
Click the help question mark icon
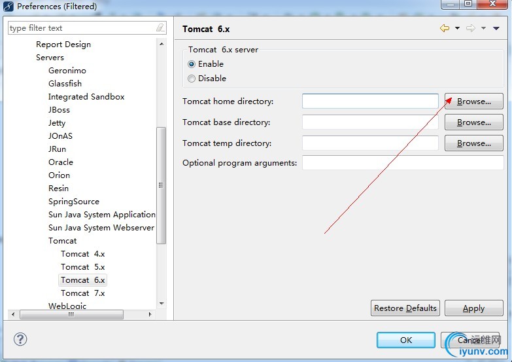coord(20,339)
